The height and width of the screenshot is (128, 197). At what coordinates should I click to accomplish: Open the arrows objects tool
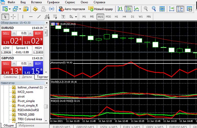(x=71, y=17)
